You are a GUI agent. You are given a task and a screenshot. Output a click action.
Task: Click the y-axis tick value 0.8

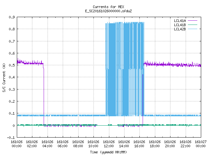tap(12, 29)
